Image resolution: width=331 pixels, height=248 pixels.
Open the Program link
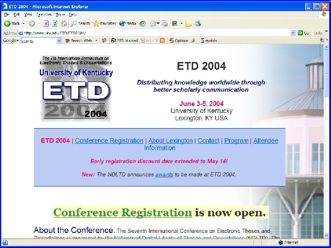coord(236,141)
